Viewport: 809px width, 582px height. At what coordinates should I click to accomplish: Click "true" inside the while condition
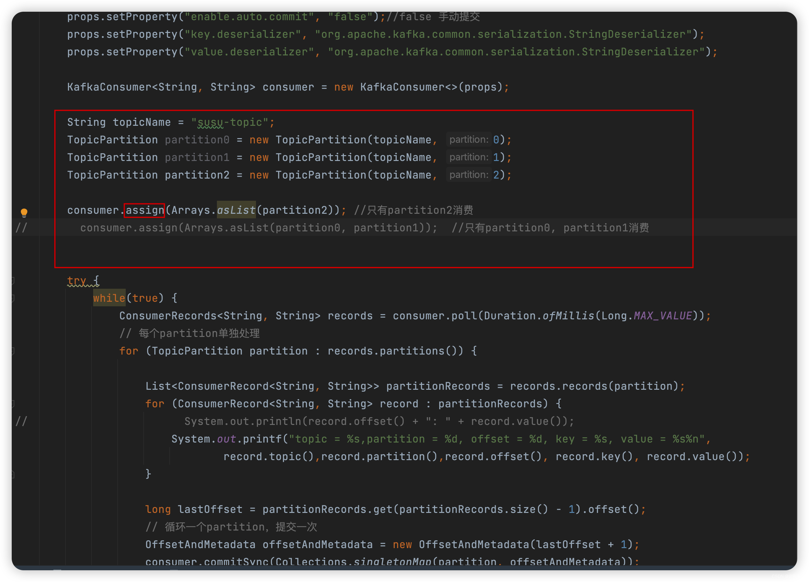pyautogui.click(x=145, y=298)
